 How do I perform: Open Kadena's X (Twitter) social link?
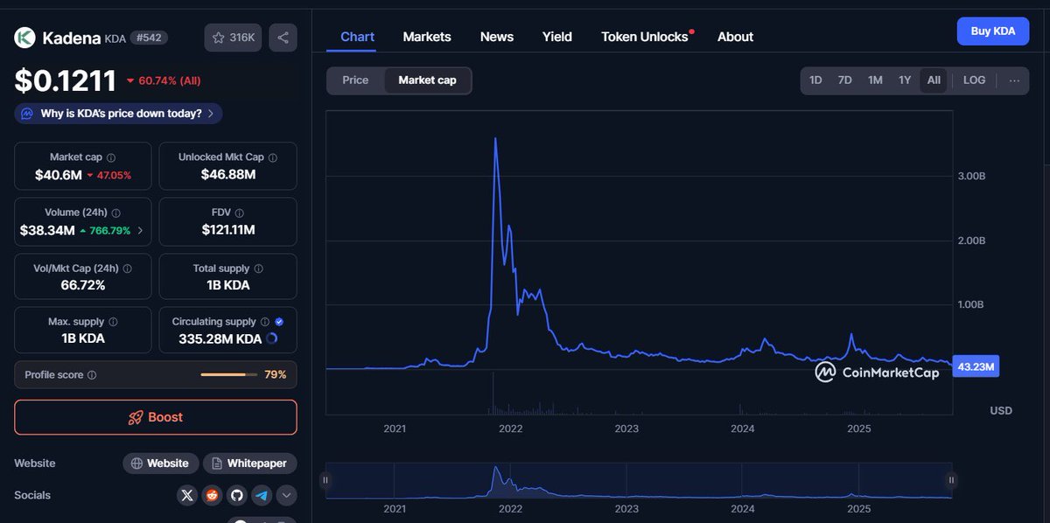(187, 495)
